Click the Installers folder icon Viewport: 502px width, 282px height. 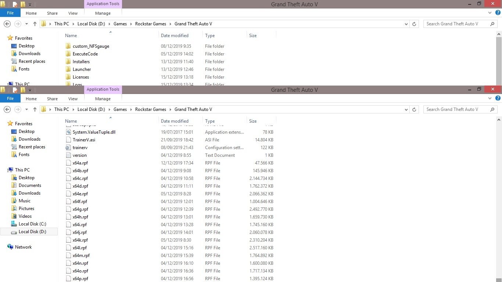pos(68,62)
